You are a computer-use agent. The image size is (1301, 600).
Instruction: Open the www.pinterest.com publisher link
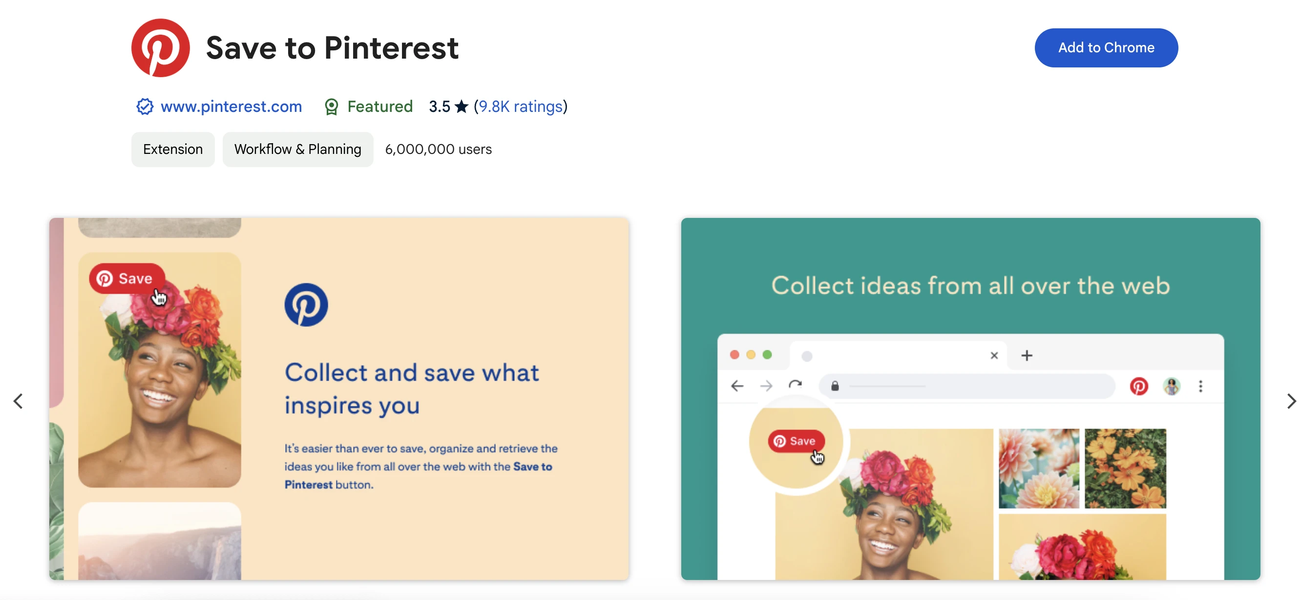click(x=231, y=107)
